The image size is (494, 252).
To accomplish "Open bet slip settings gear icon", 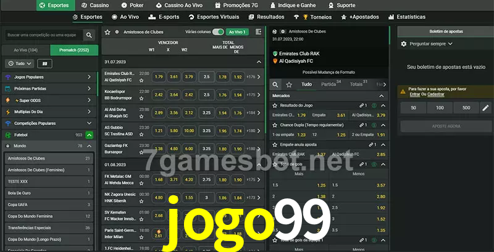I will click(404, 44).
